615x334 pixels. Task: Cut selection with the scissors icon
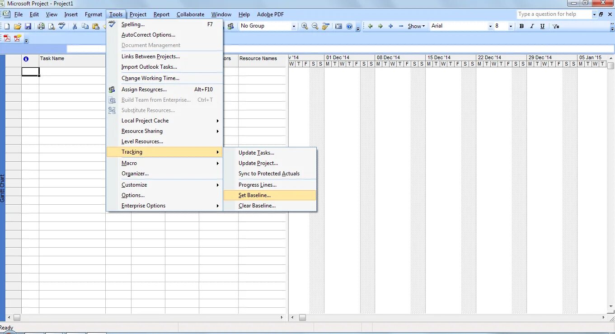(x=75, y=26)
